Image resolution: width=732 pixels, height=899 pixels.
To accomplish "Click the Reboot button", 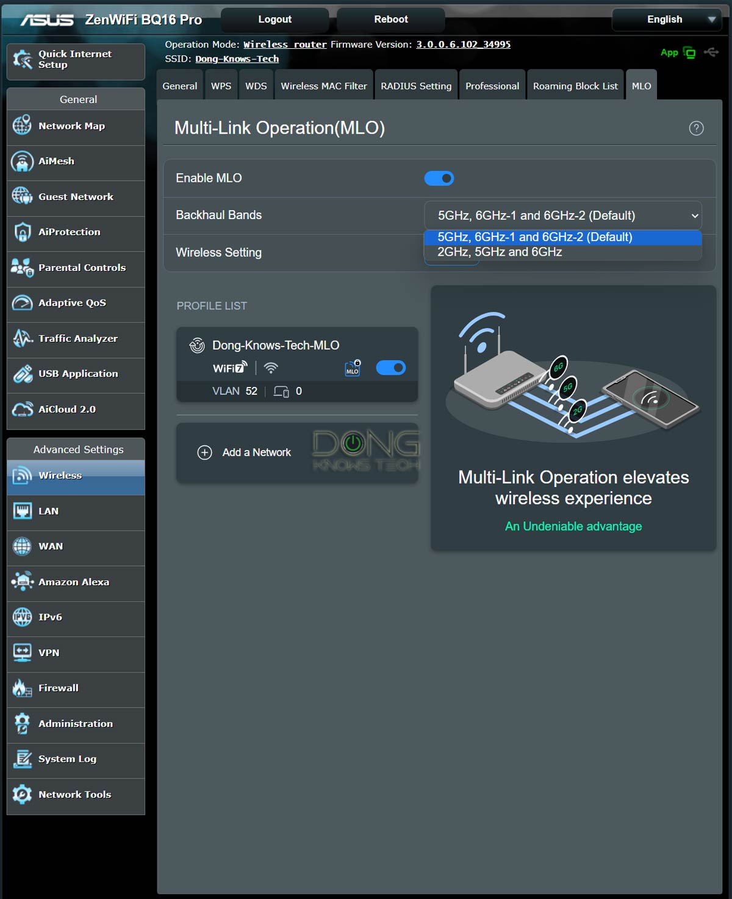I will tap(390, 19).
